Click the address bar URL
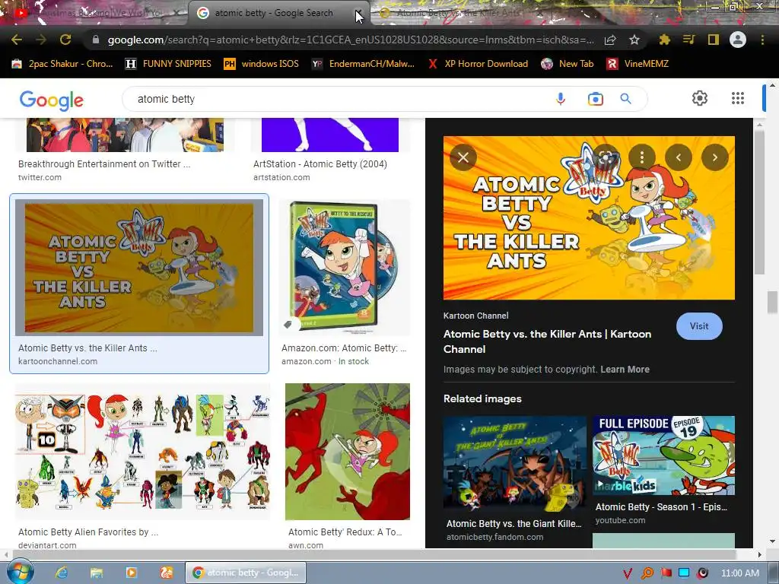This screenshot has height=584, width=779. pyautogui.click(x=350, y=40)
